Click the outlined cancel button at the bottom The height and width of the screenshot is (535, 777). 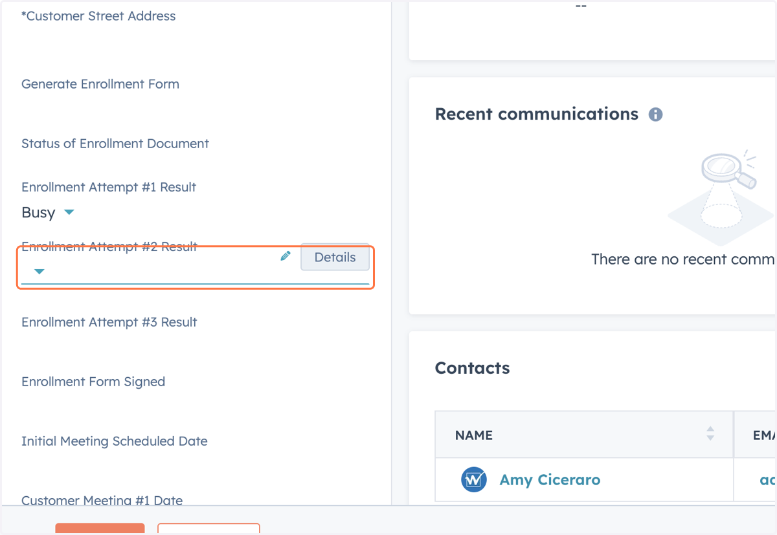coord(208,529)
